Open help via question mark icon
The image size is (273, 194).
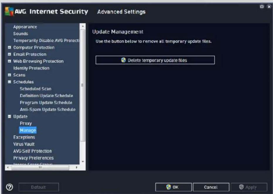click(x=9, y=187)
